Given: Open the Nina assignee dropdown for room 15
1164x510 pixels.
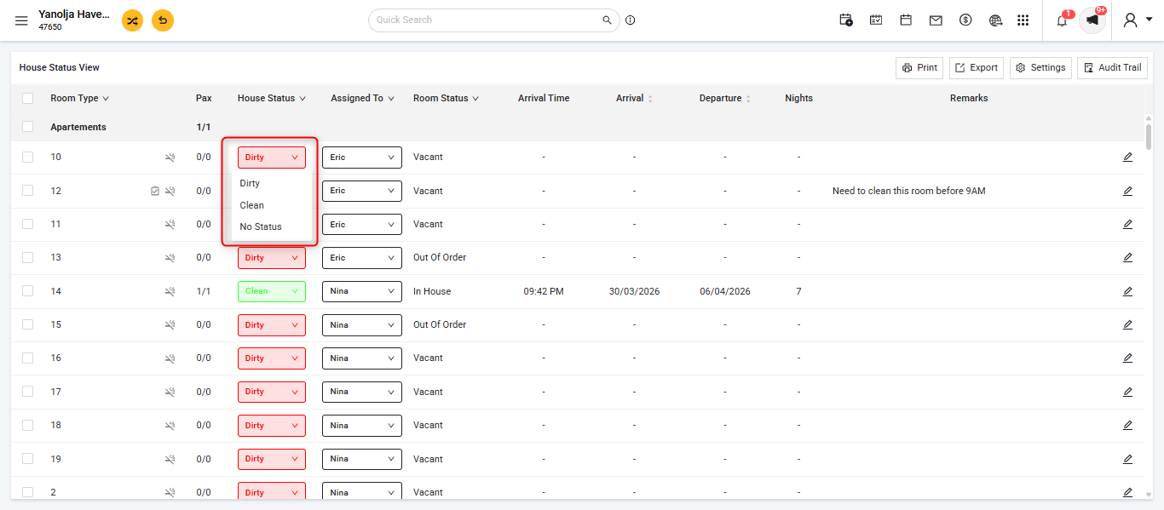Looking at the screenshot, I should pos(361,324).
